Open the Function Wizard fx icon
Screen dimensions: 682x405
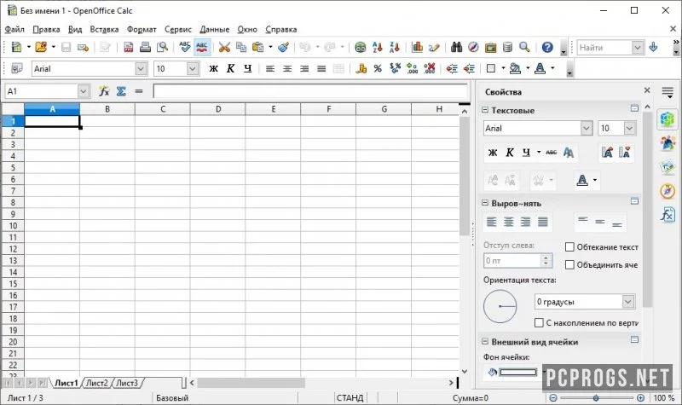104,91
